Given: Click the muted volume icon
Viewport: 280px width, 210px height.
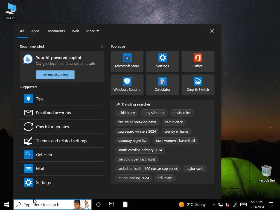Looking at the screenshot, I should click(227, 205).
